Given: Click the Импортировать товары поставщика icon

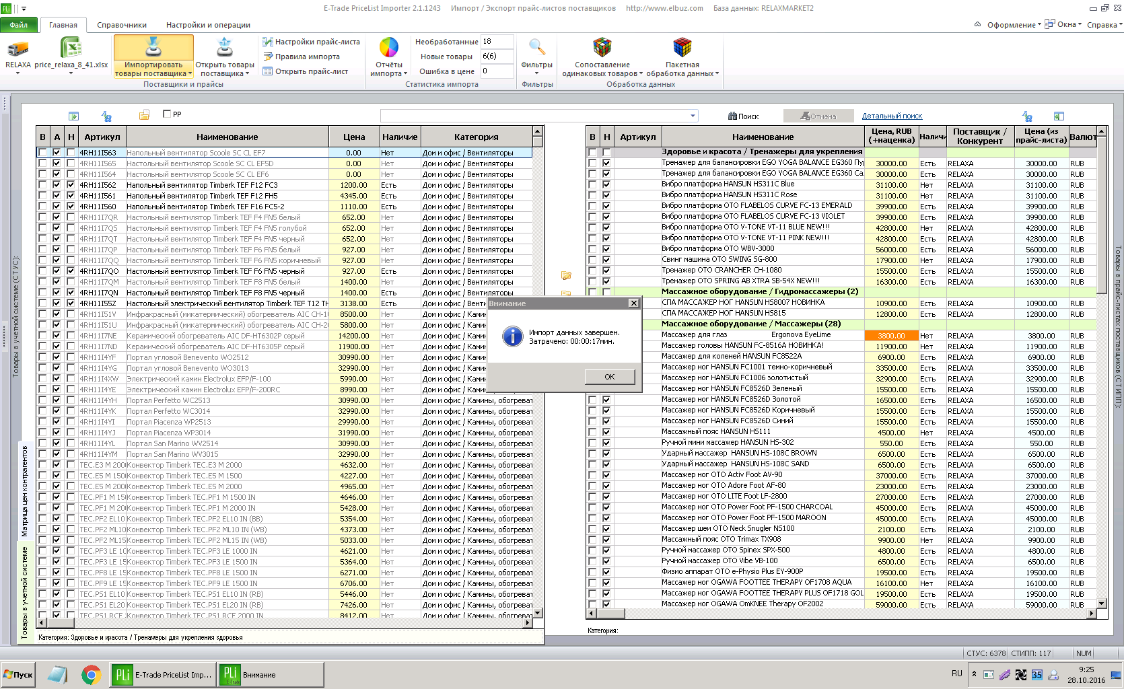Looking at the screenshot, I should (x=153, y=47).
